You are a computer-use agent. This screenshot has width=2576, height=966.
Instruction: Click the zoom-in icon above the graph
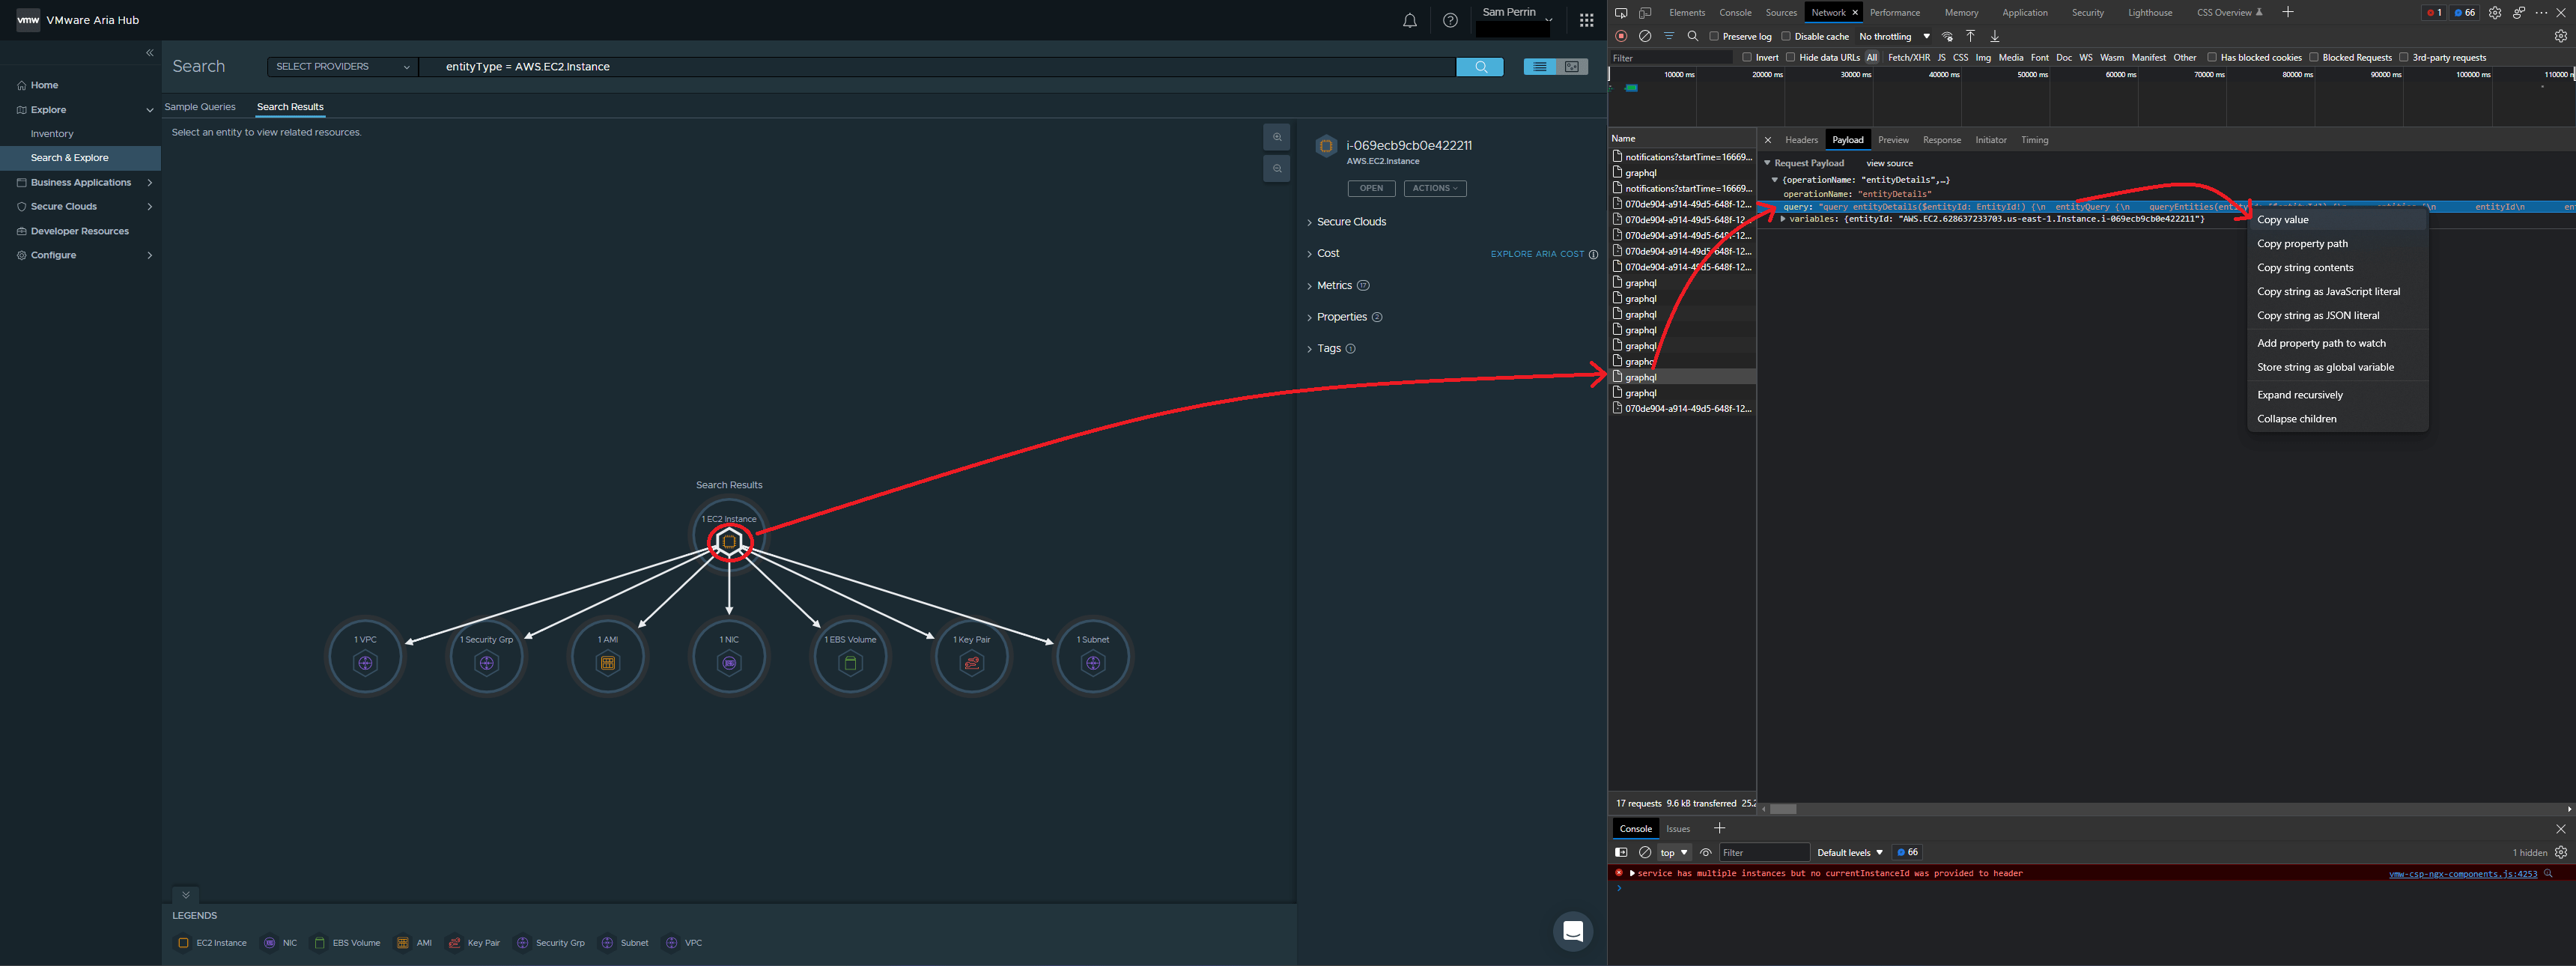pos(1277,137)
